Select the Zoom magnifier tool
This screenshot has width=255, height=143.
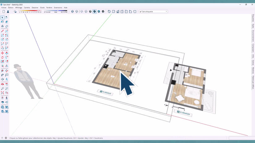(x=2, y=88)
